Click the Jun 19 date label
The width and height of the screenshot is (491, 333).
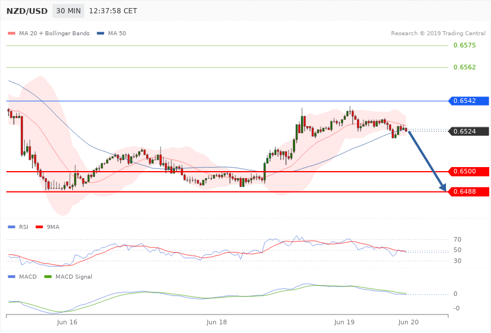pos(344,323)
